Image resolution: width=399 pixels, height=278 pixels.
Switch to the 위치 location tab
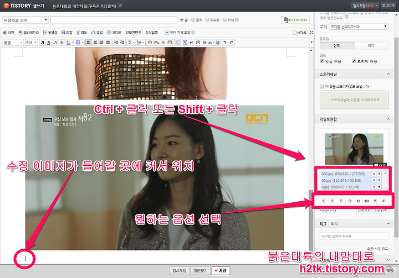tap(334, 224)
